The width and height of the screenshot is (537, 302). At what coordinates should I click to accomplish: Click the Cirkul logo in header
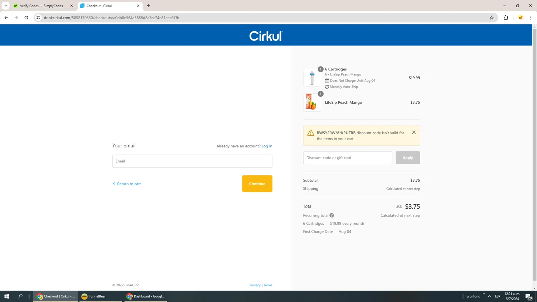click(266, 36)
